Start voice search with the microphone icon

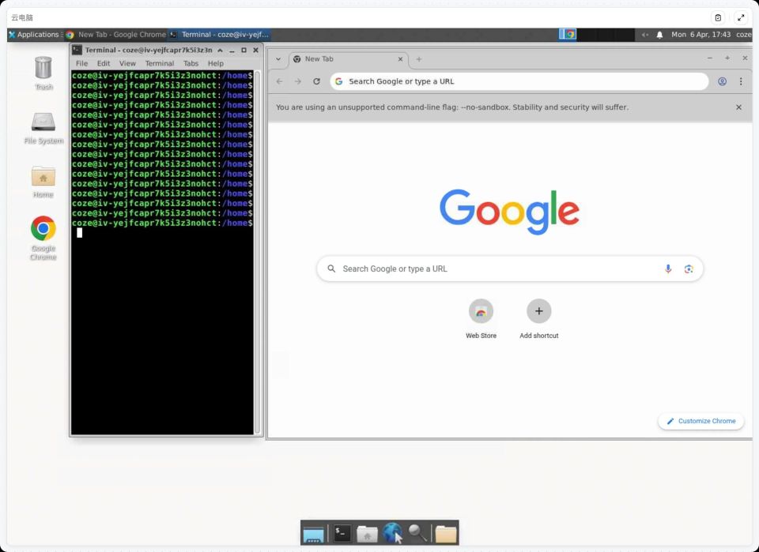(x=668, y=268)
